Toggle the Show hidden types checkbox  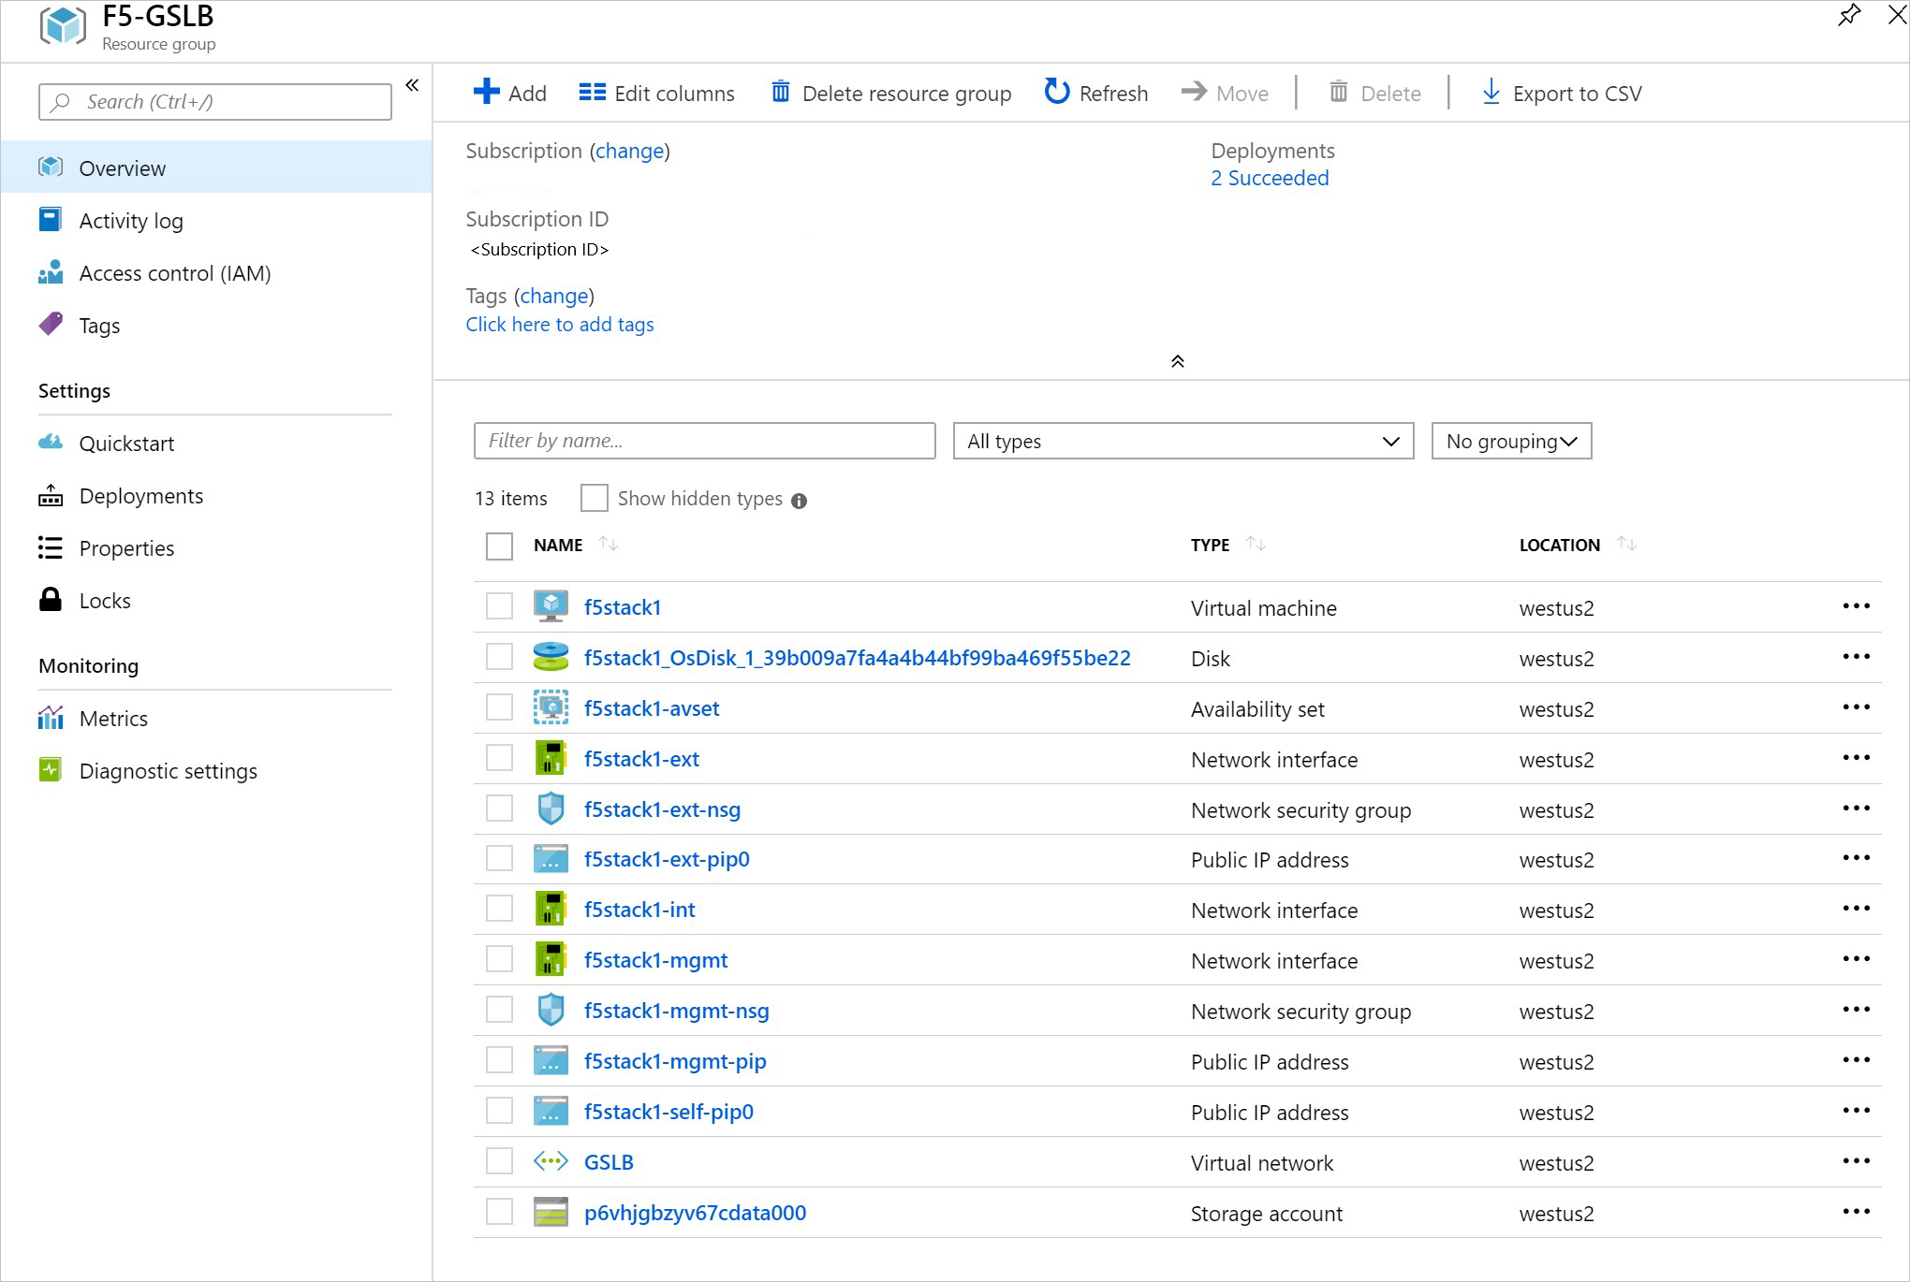click(595, 498)
